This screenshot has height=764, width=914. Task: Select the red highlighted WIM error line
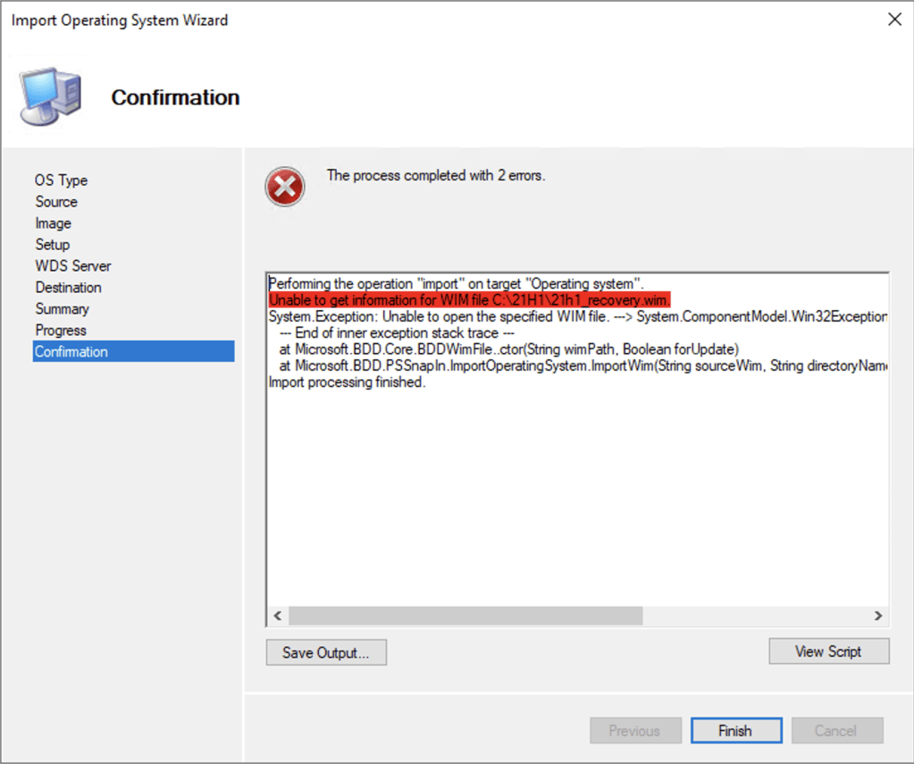click(469, 299)
